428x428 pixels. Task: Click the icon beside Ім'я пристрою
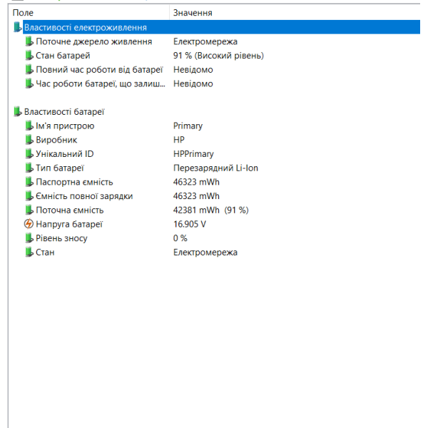click(29, 126)
